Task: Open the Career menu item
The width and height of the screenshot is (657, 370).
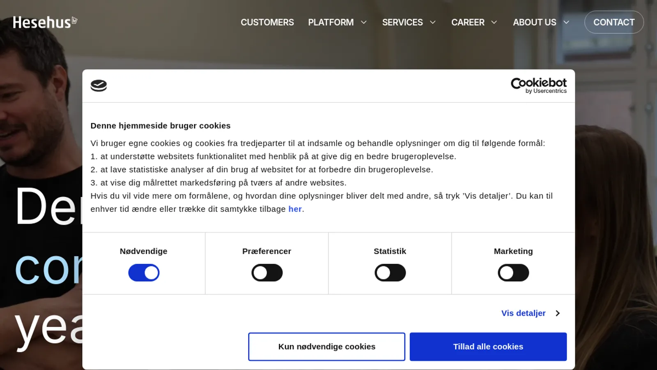Action: (468, 22)
